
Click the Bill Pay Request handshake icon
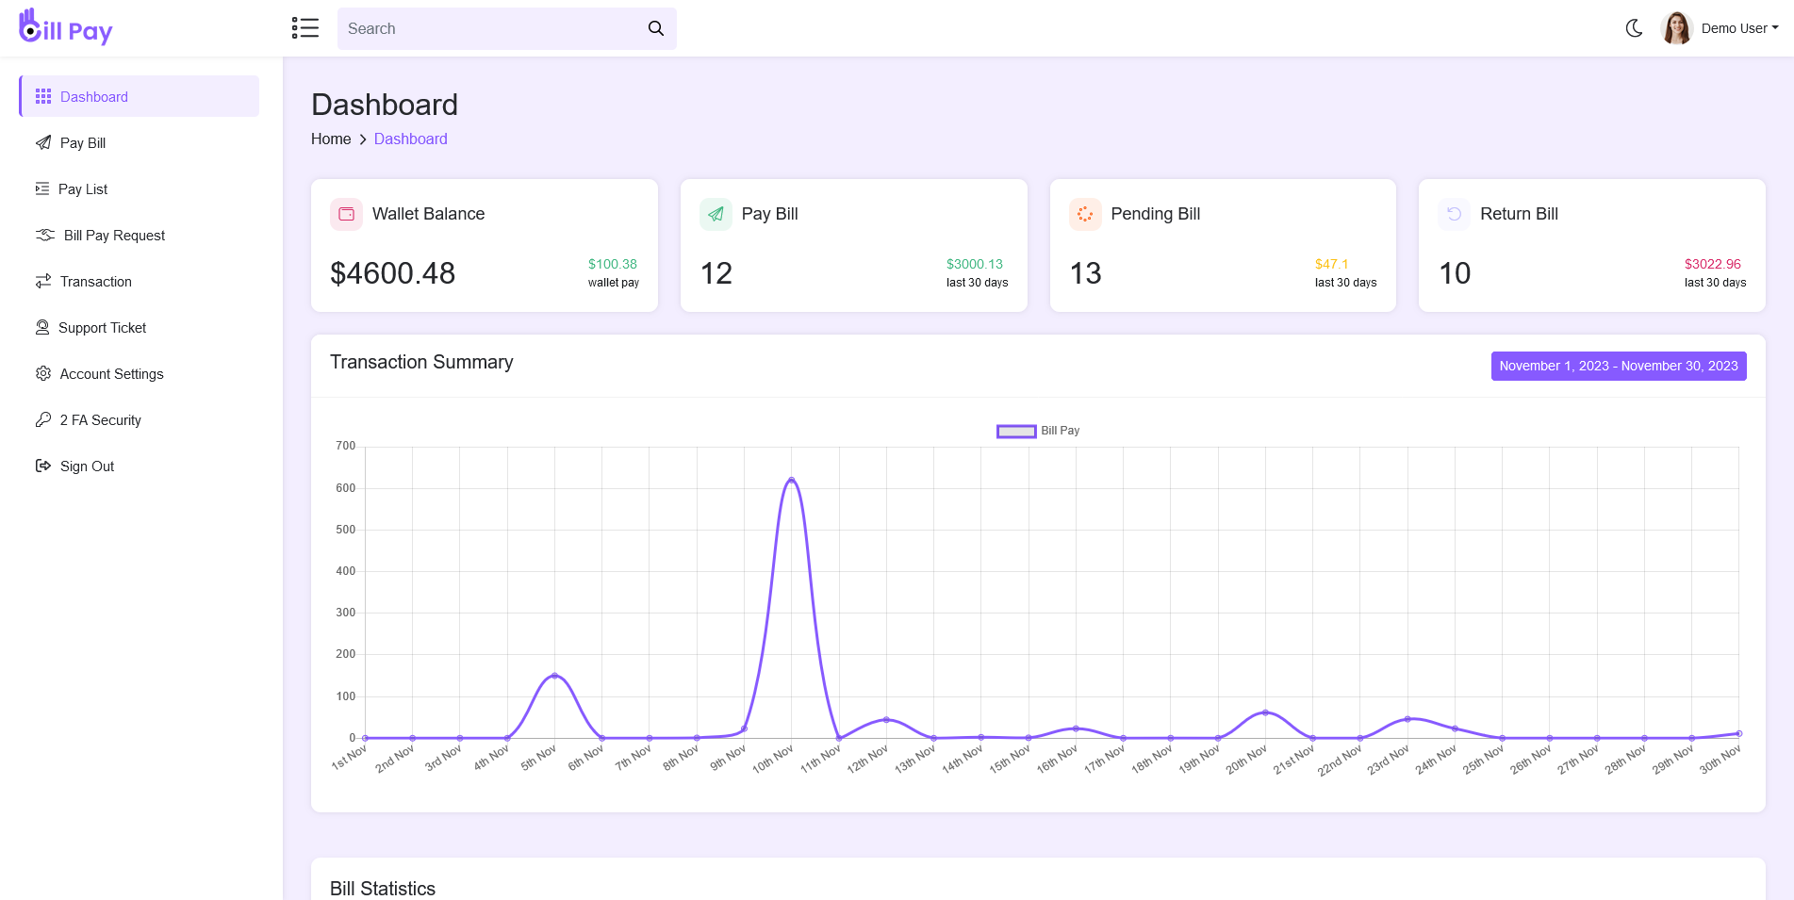tap(45, 235)
